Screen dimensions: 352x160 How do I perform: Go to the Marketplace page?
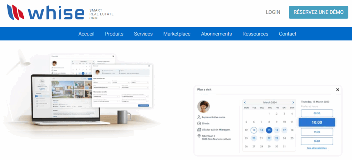(x=177, y=34)
